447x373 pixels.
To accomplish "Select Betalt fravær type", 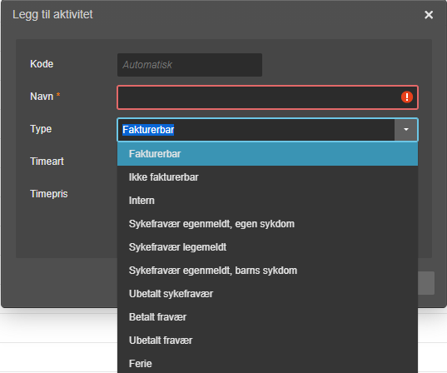I will [267, 317].
